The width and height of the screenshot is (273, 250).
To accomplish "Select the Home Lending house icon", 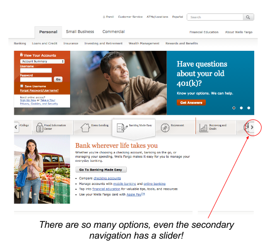I will click(x=85, y=127).
